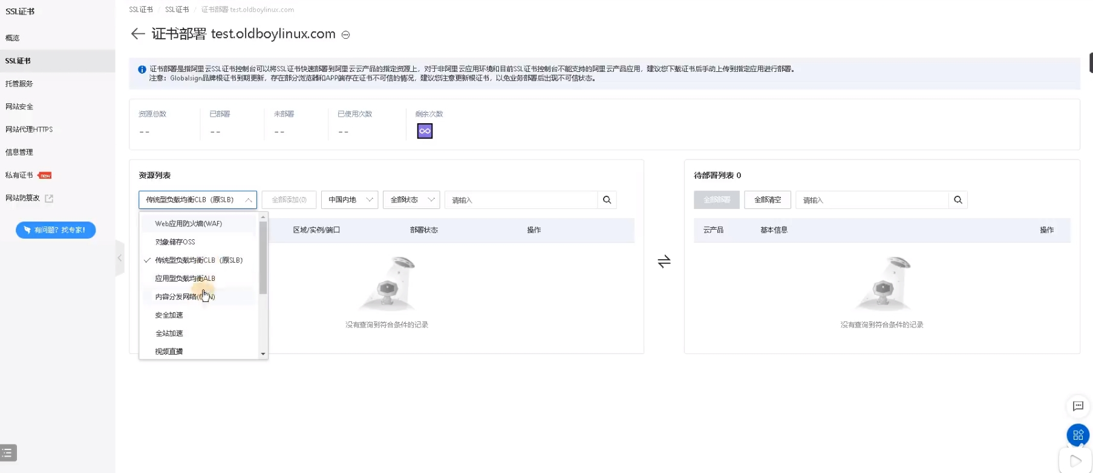
Task: Click the 区域/实例/端口 column header
Action: click(316, 230)
